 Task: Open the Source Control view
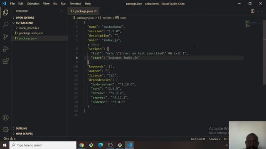point(5,37)
